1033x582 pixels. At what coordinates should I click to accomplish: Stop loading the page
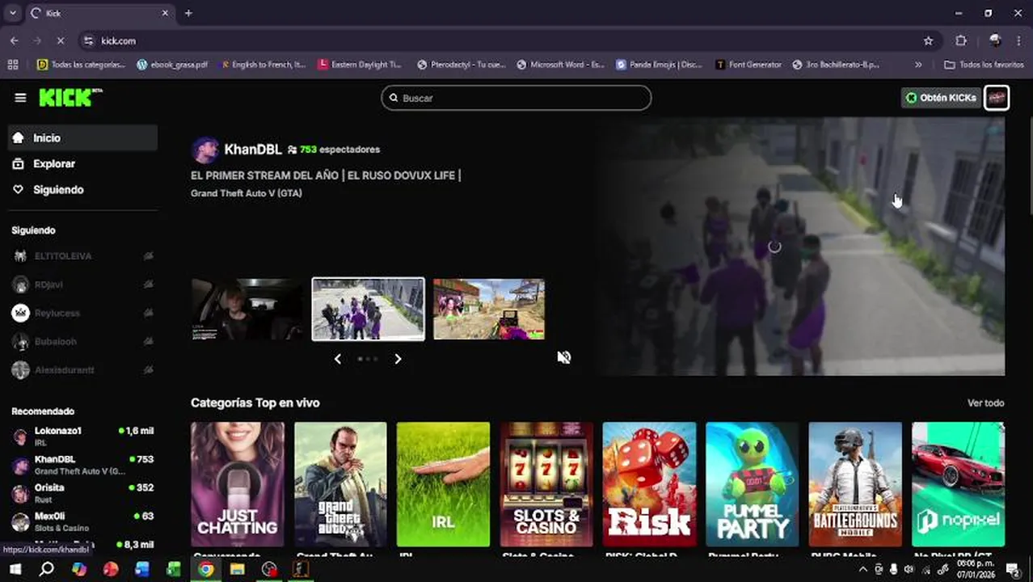click(x=61, y=40)
